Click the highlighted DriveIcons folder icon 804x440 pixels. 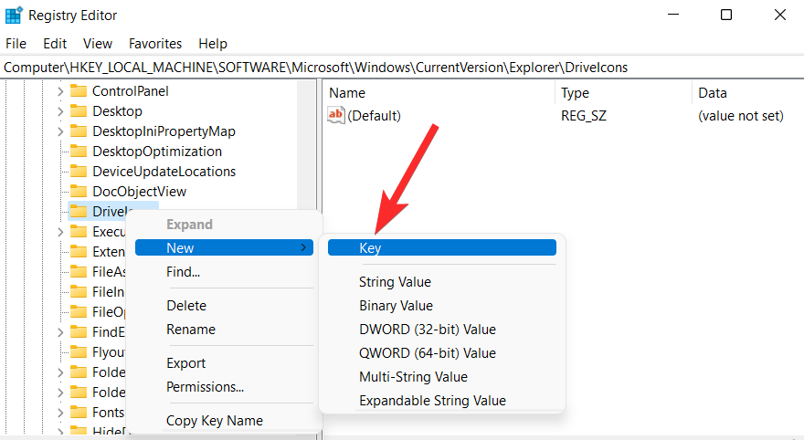click(x=79, y=211)
